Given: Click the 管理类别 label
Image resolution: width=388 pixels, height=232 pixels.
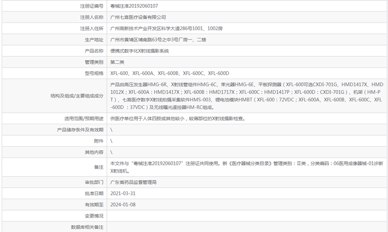Looking at the screenshot, I should click(94, 62).
